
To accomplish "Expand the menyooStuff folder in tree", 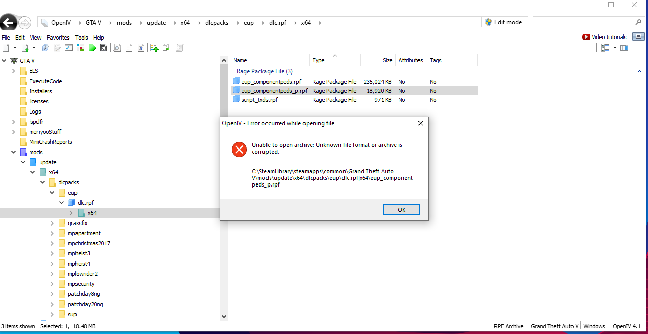I will click(14, 132).
